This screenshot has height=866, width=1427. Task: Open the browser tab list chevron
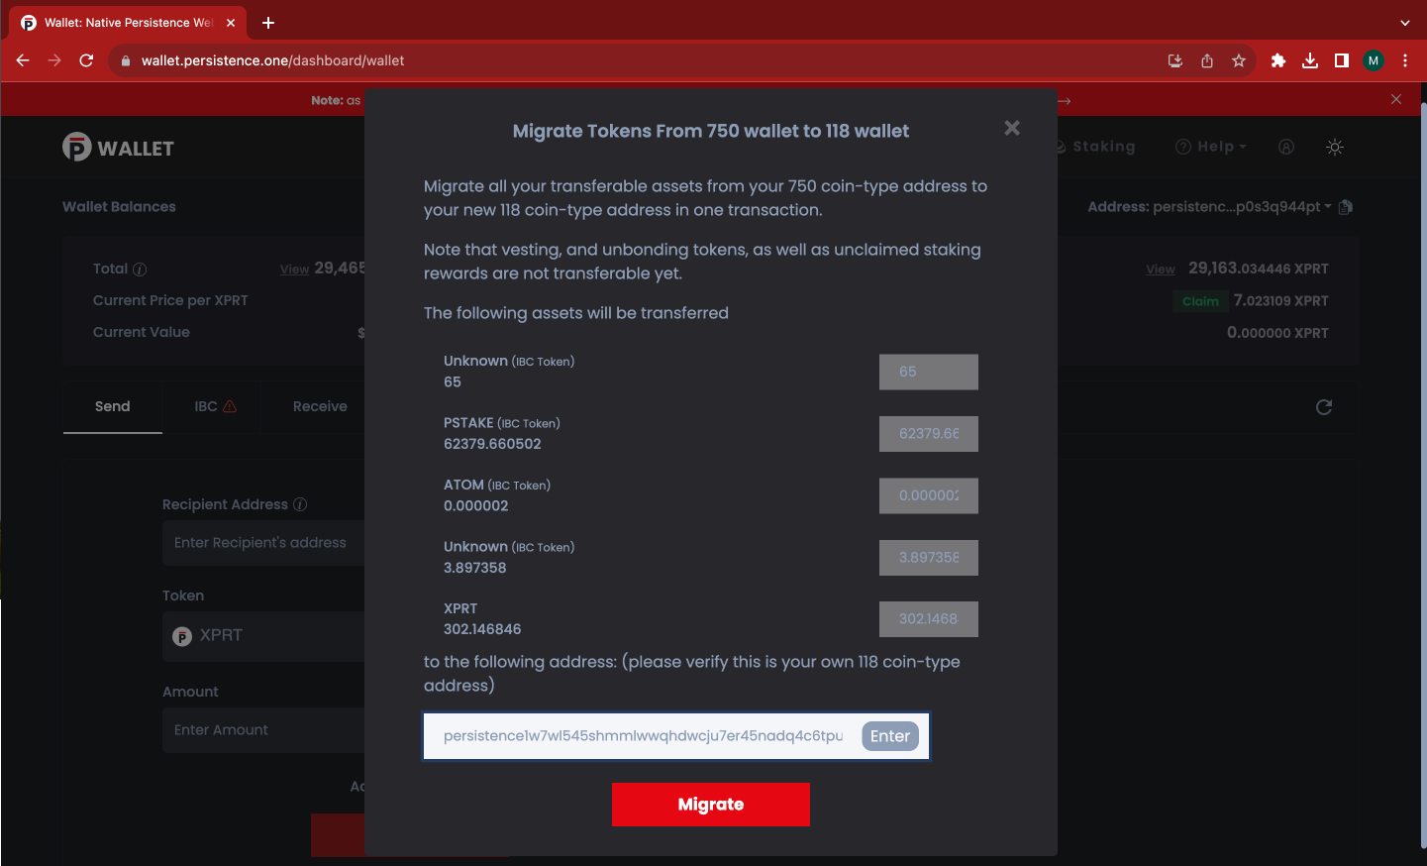click(1404, 23)
